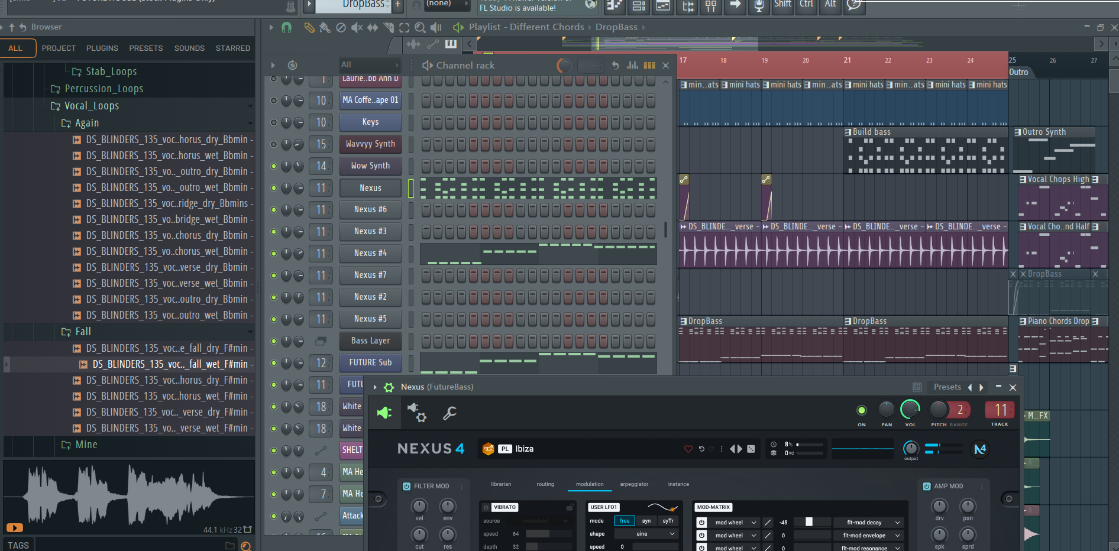Open the Nexus plugin editor speaker icon
Screen dimensions: 1119x551
coord(384,413)
